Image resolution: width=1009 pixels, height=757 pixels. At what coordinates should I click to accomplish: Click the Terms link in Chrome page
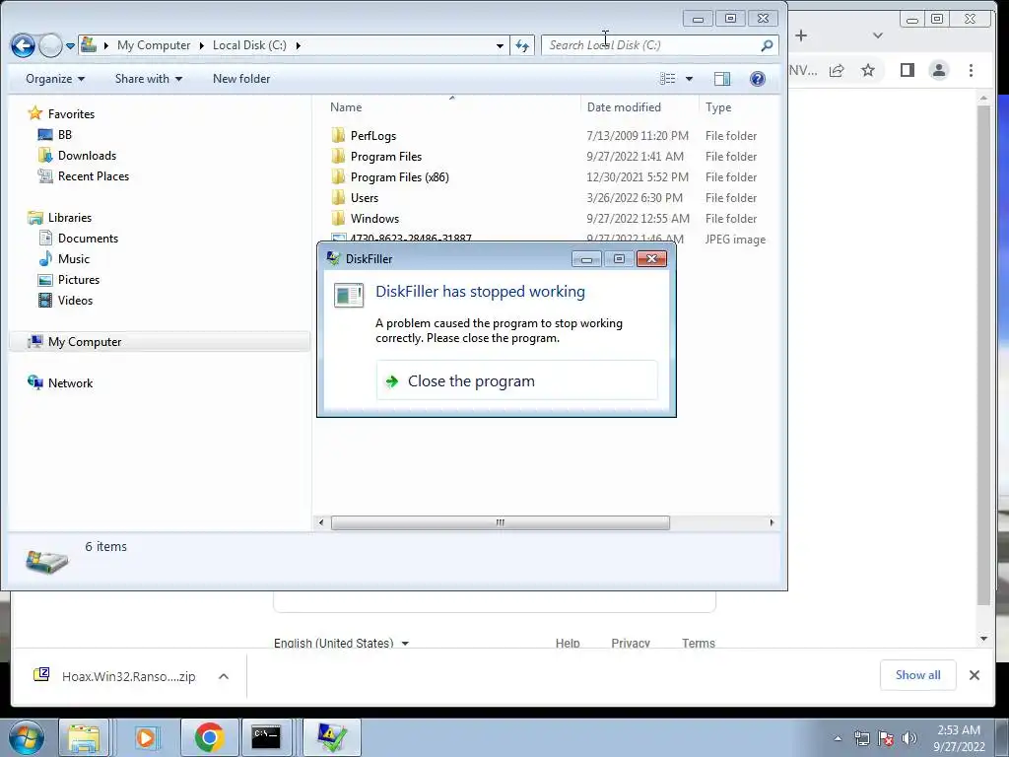(x=699, y=643)
